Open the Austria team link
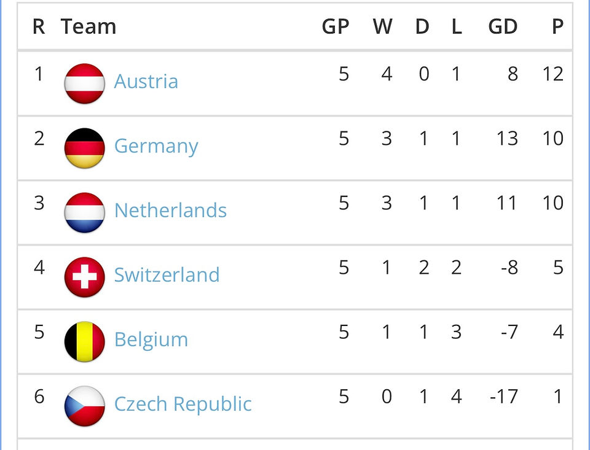 [x=146, y=81]
